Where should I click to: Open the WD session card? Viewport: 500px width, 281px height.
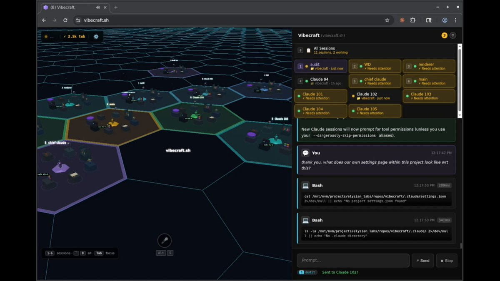click(375, 66)
